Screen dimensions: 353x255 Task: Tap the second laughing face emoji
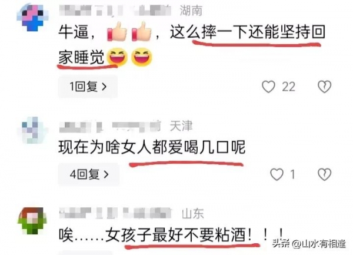pos(142,57)
